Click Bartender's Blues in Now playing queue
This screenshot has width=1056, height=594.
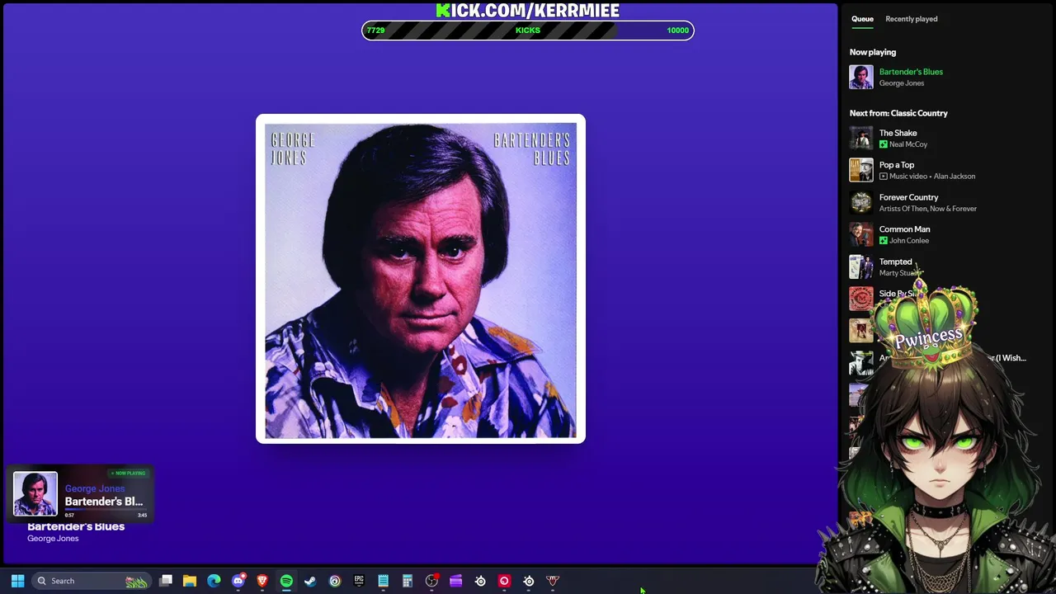(x=911, y=72)
